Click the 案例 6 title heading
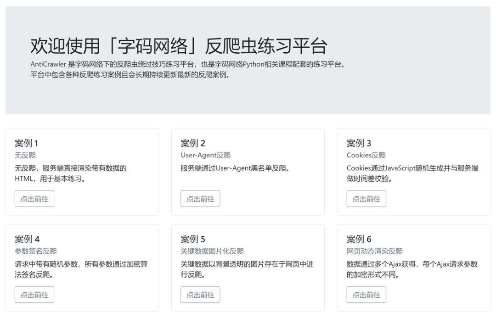The width and height of the screenshot is (496, 318). point(358,239)
